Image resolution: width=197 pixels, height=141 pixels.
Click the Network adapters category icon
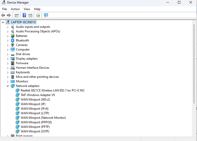13,86
